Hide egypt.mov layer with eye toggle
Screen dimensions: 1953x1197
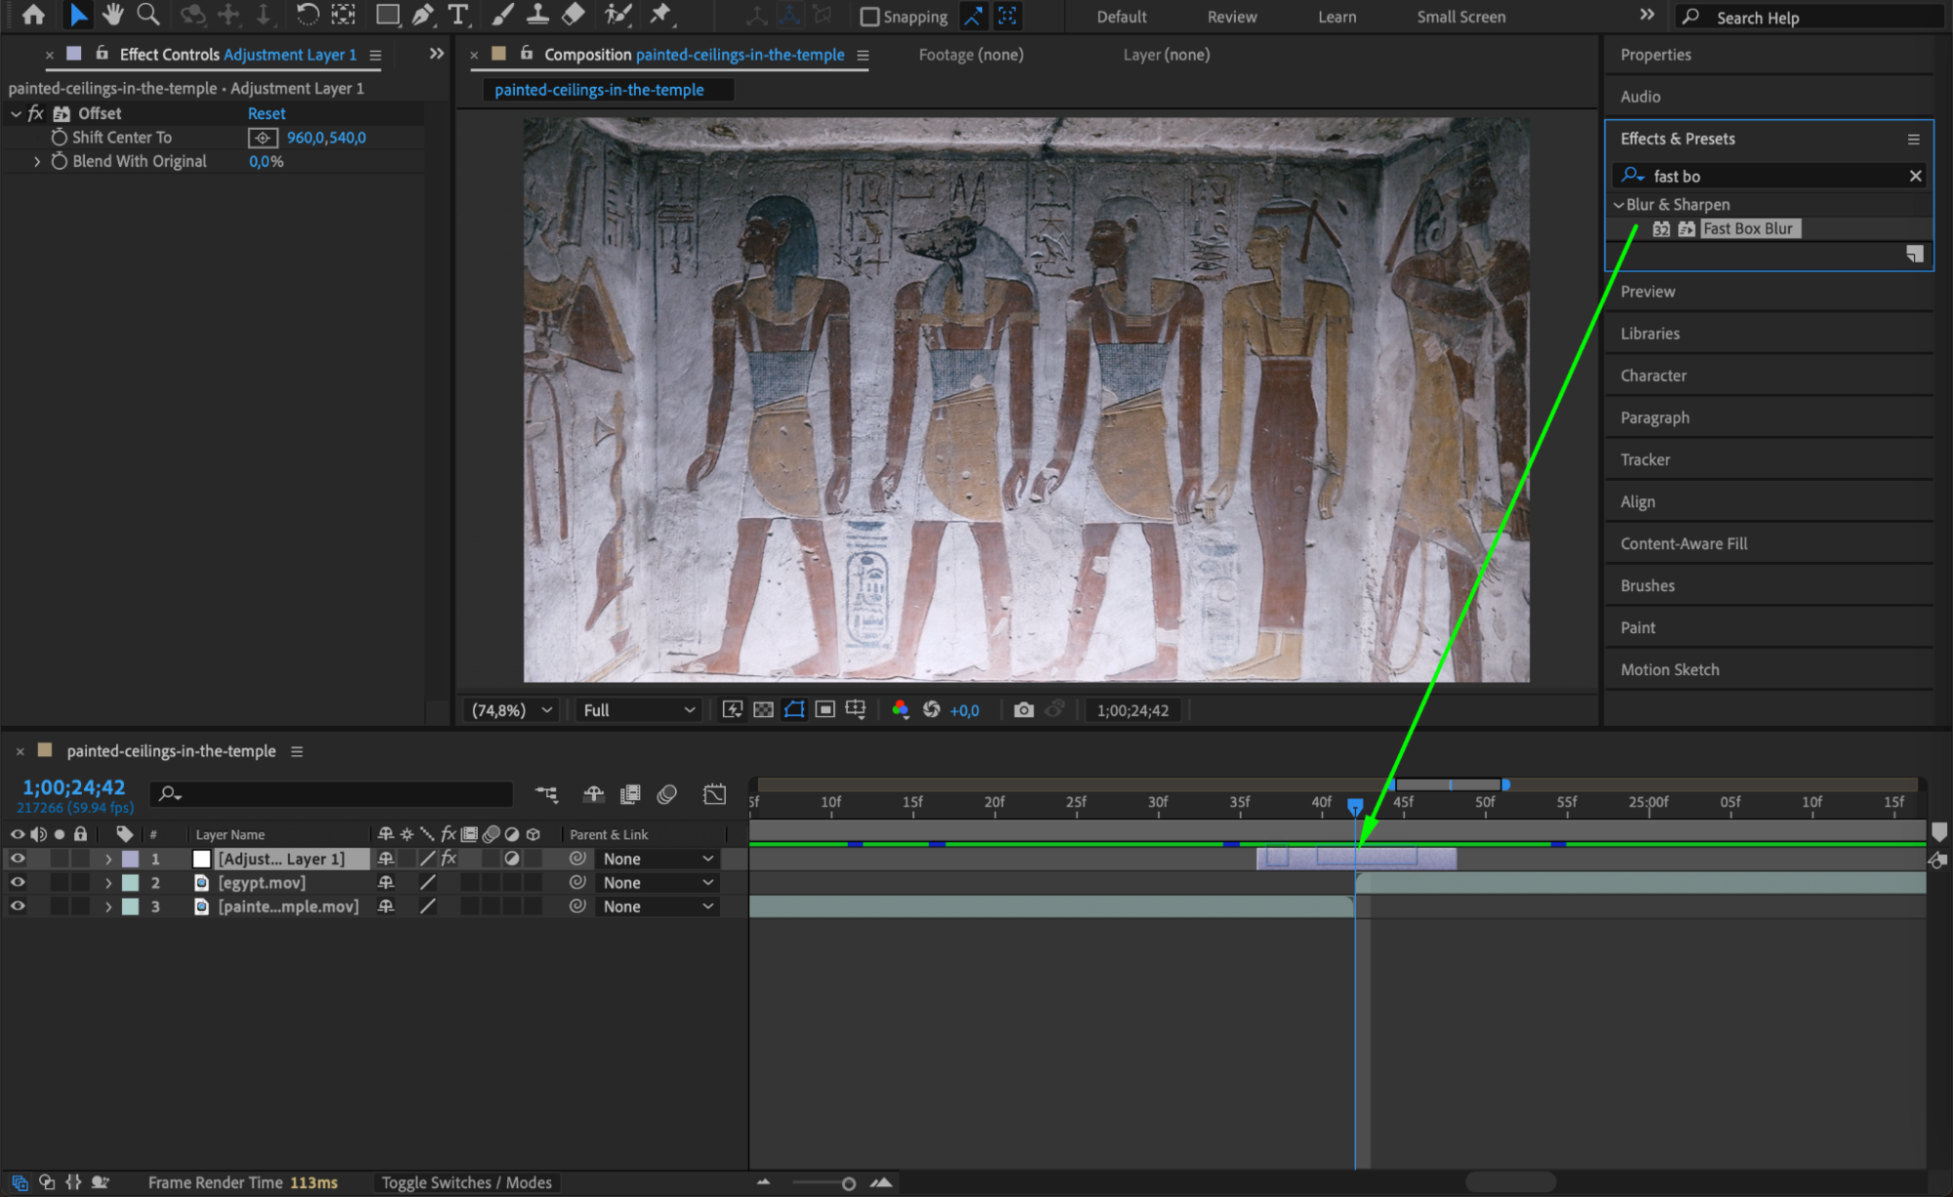[x=18, y=882]
